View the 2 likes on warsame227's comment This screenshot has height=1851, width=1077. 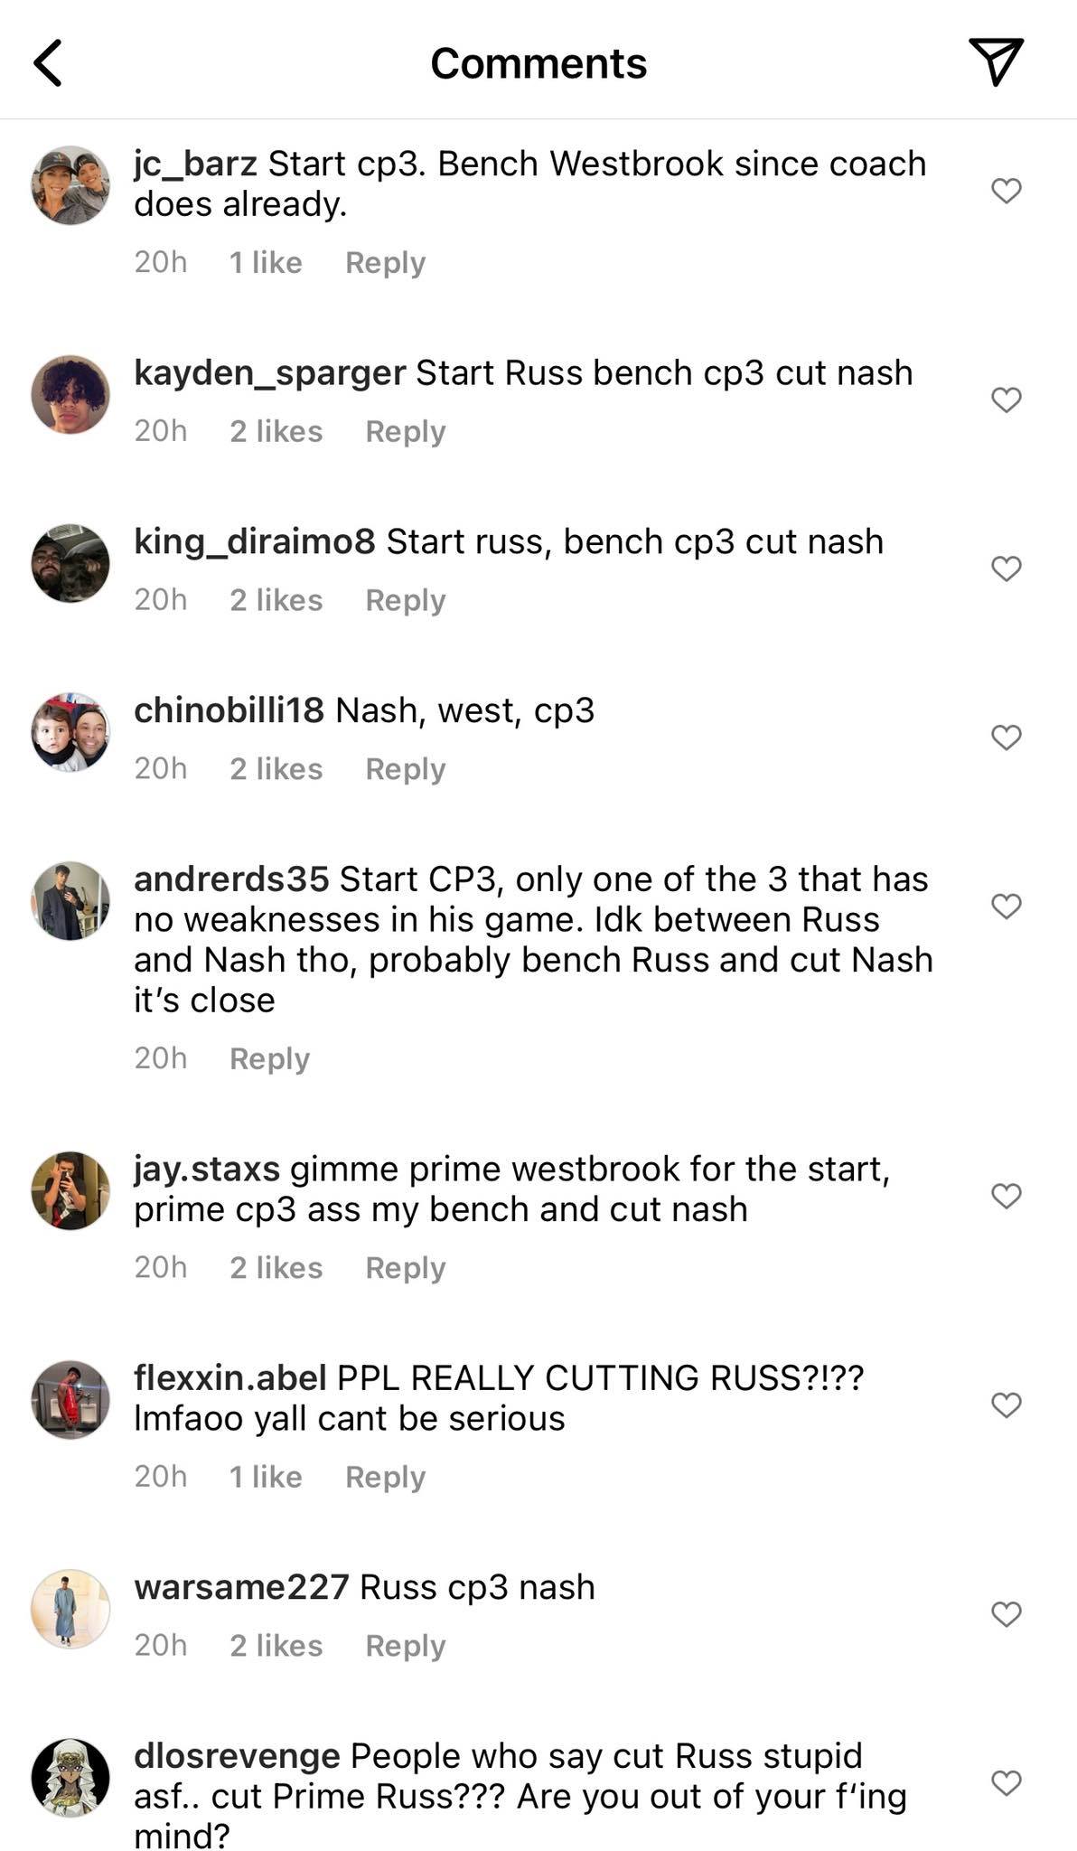pyautogui.click(x=276, y=1645)
